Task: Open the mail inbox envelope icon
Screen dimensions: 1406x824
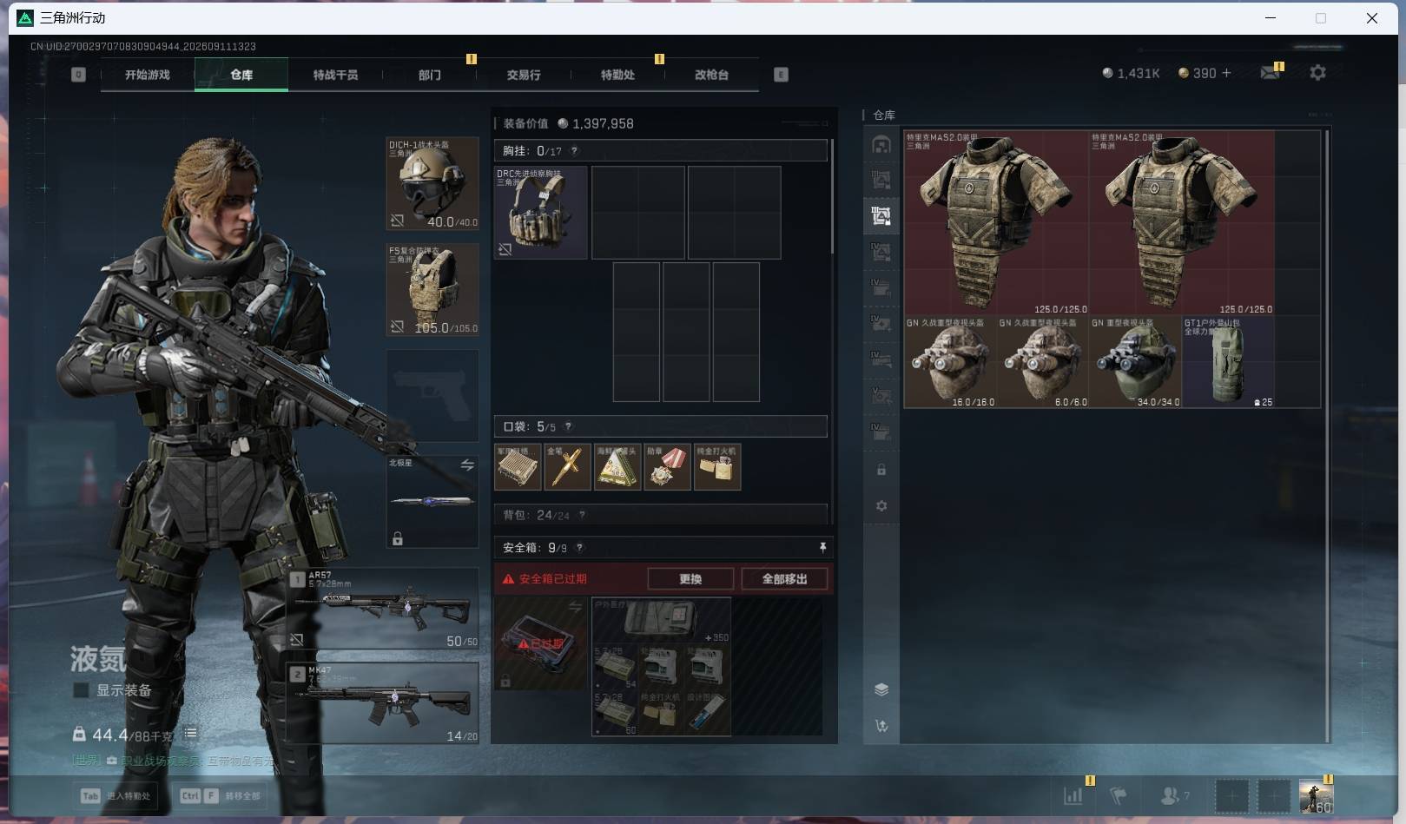Action: [x=1270, y=73]
